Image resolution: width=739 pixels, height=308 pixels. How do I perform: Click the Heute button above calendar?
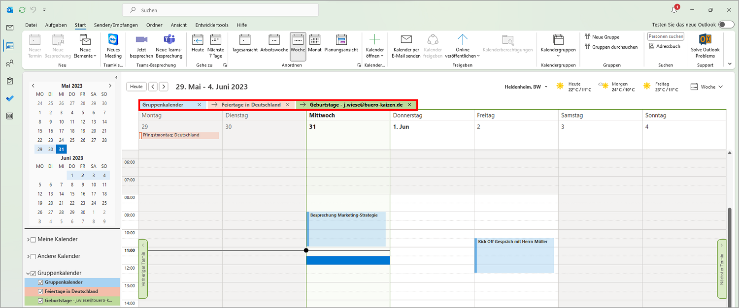click(136, 87)
